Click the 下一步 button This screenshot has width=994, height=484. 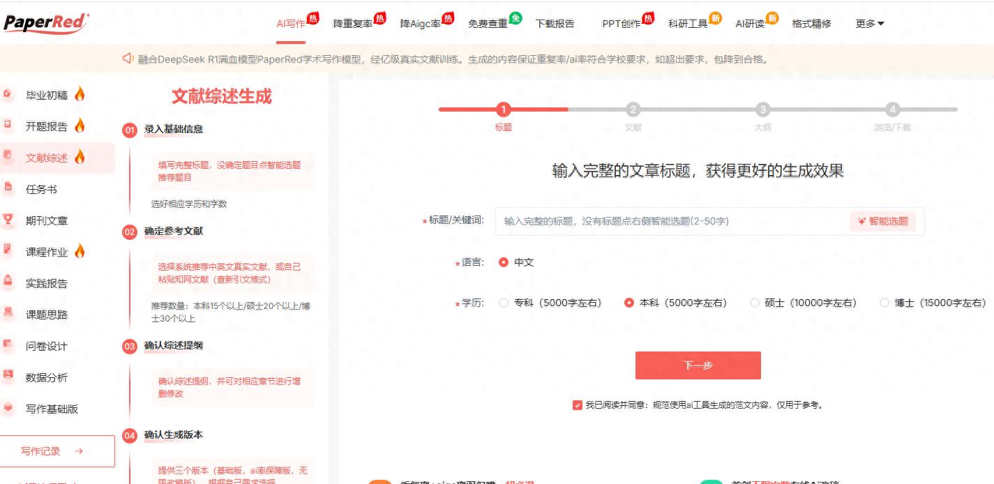coord(698,365)
